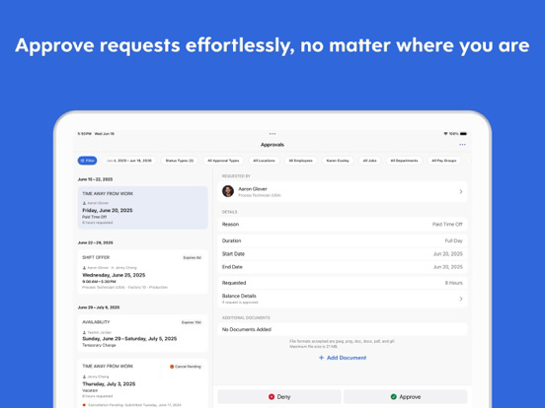
Task: Open the All Jobs filter
Action: (369, 161)
